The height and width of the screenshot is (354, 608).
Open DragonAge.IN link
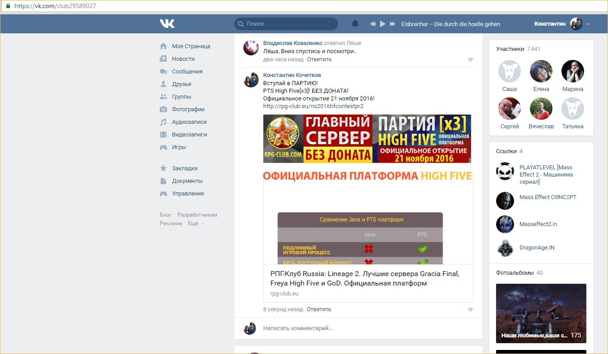coord(537,248)
